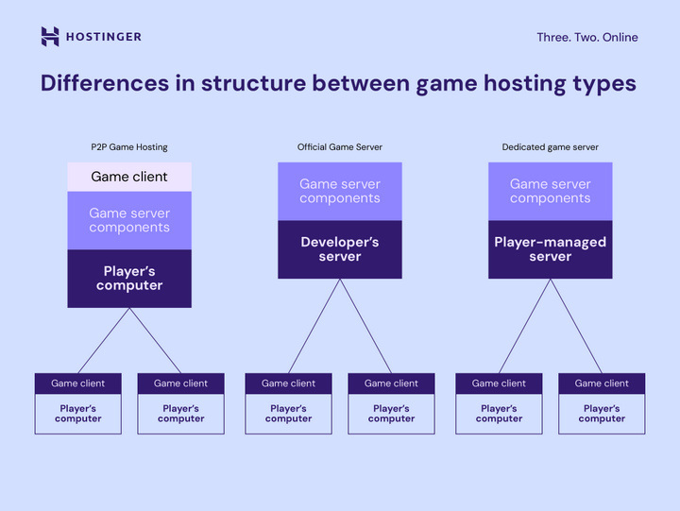Click the right Player's computer box under P2P hosting
Viewport: 680px width, 511px height.
(x=180, y=414)
